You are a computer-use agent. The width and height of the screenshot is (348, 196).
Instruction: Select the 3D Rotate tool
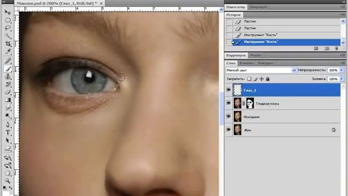(x=8, y=157)
